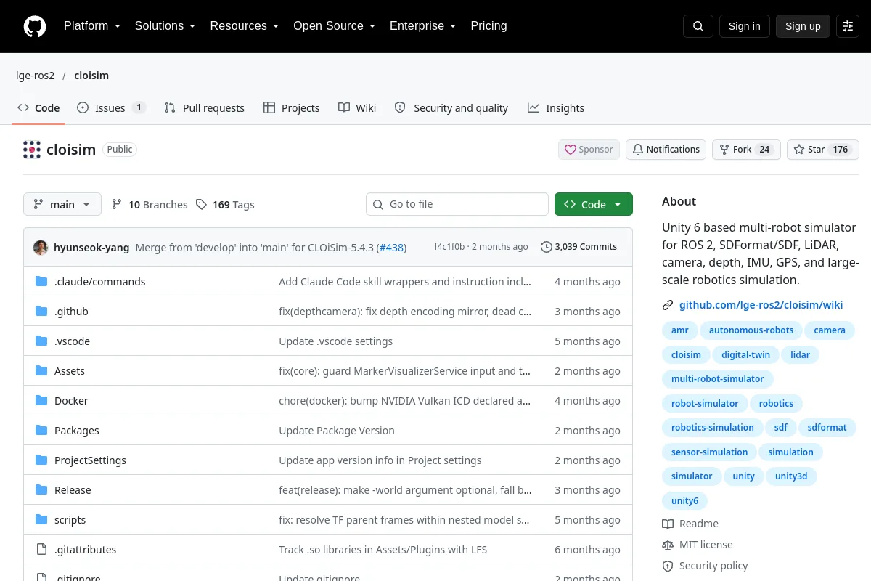Click the branch icon next to 10 Branches

[117, 205]
